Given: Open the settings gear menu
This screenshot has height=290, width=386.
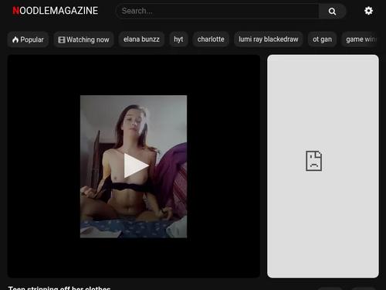Looking at the screenshot, I should (x=368, y=11).
